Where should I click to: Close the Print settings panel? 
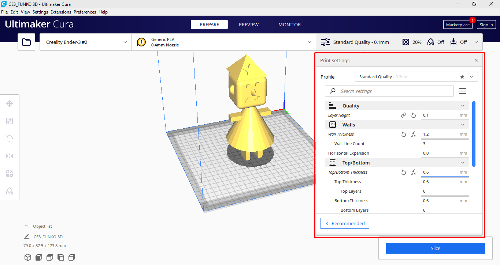tap(476, 60)
